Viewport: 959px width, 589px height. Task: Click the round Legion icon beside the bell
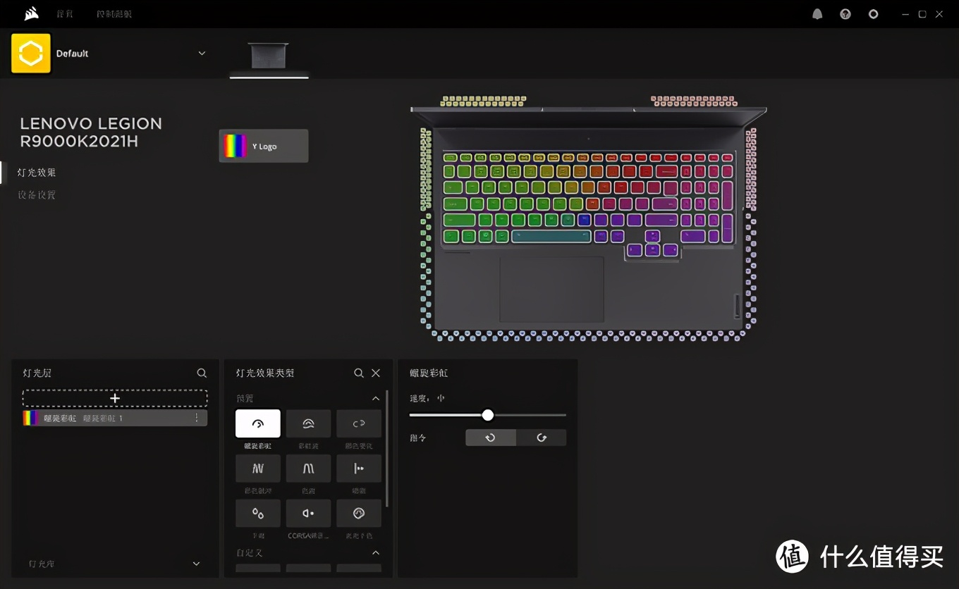845,14
